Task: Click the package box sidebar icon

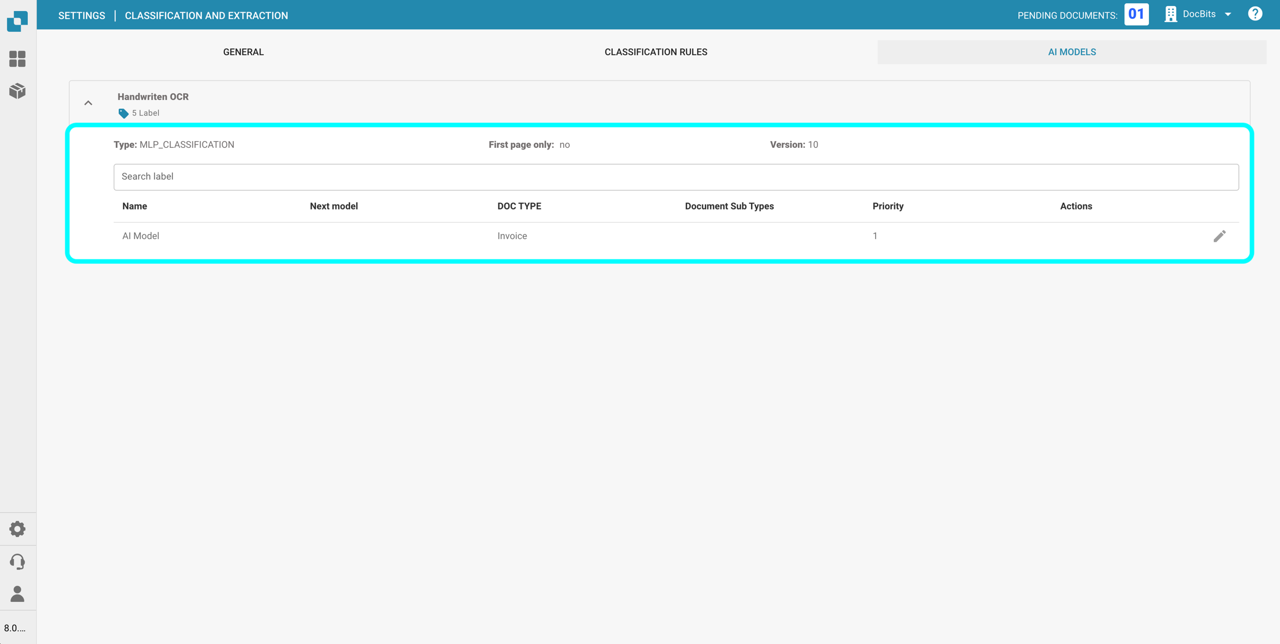Action: tap(17, 91)
